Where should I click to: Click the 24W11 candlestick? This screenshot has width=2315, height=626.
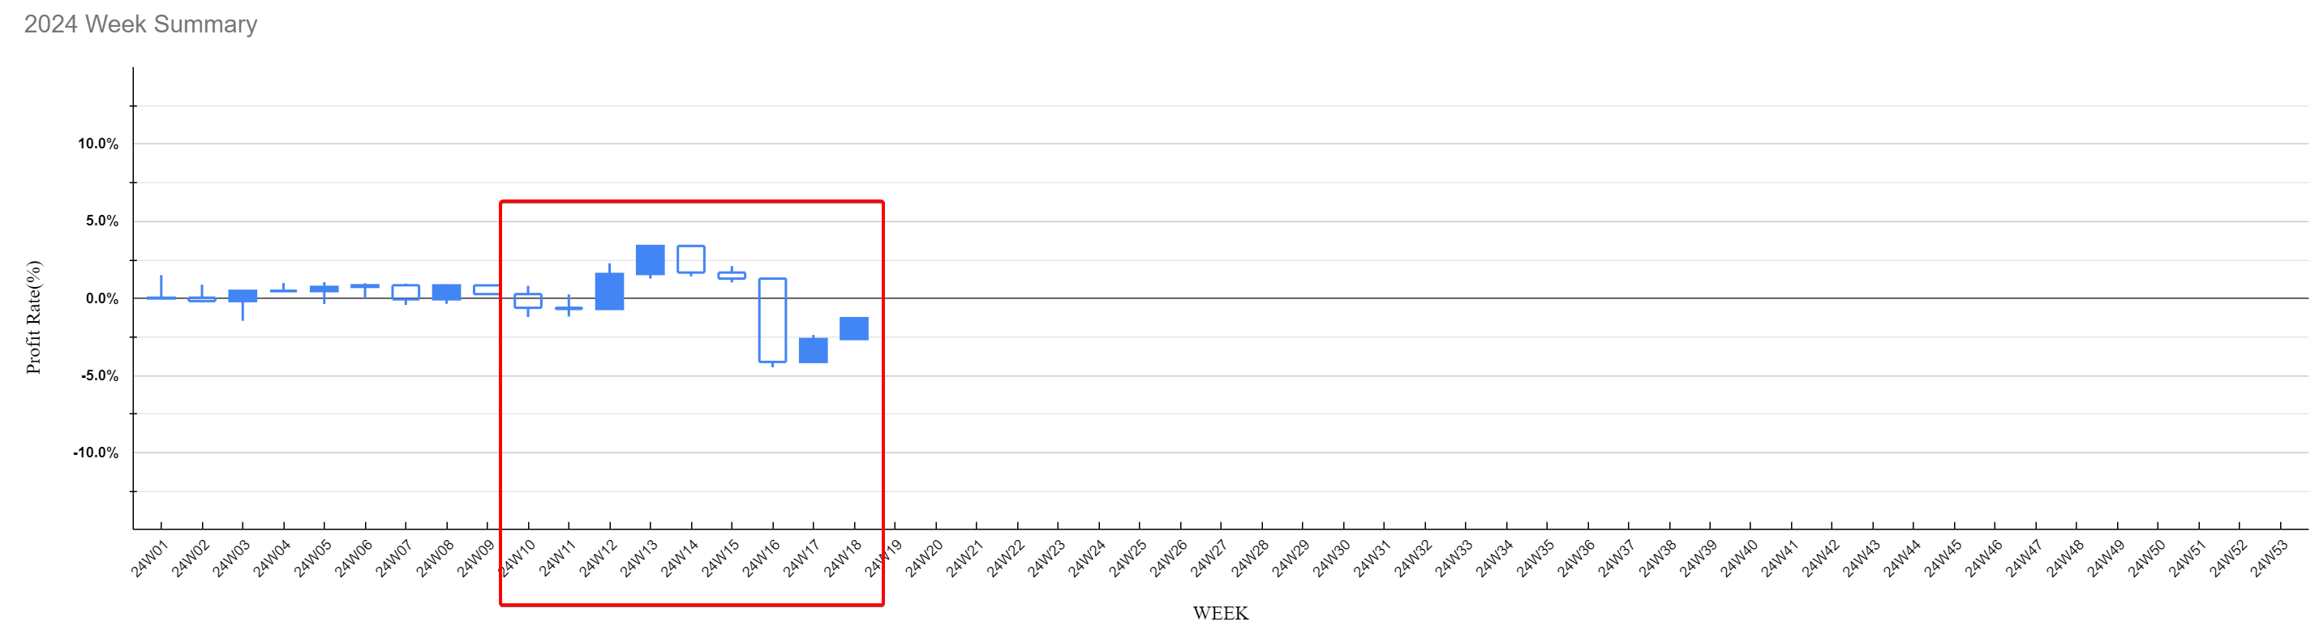[569, 307]
